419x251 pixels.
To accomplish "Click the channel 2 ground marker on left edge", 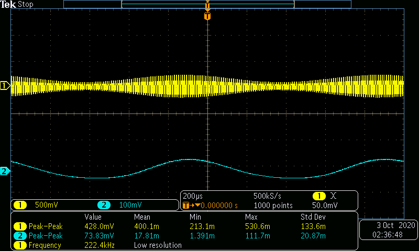I will click(x=5, y=171).
